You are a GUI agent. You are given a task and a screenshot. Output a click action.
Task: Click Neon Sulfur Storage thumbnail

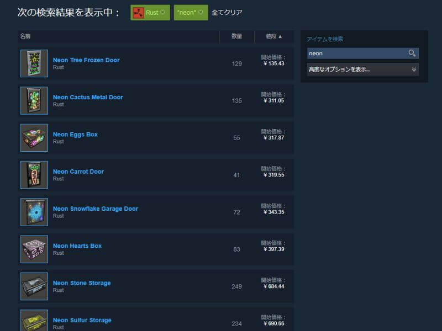[x=34, y=321]
